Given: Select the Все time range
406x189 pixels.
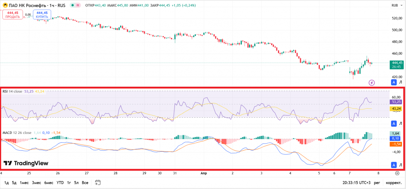Looking at the screenshot, I should point(85,183).
